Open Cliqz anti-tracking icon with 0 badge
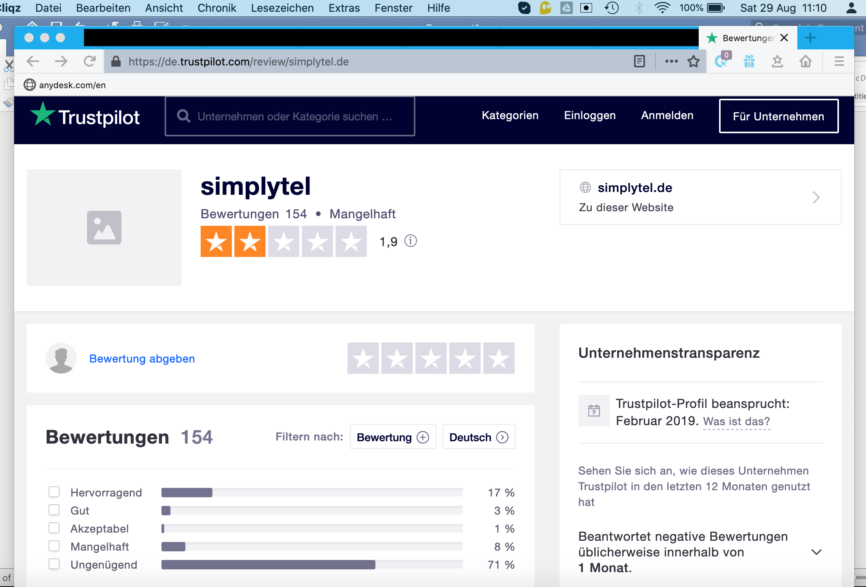Viewport: 866px width, 587px height. (x=722, y=60)
